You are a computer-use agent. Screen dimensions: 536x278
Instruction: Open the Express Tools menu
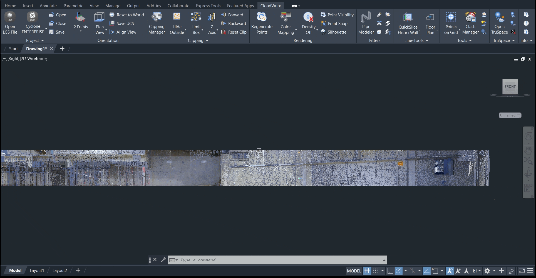[x=208, y=6]
